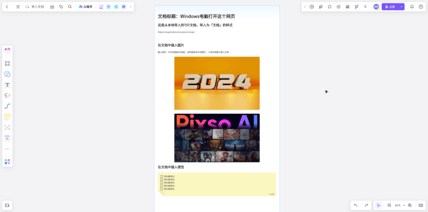
Task: Check the 待办事项04 checkbox
Action: click(162, 186)
